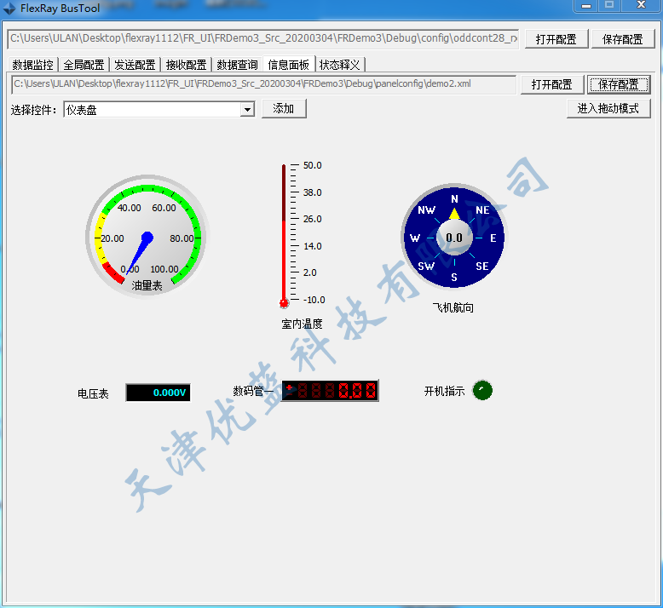Click the yellow north pointer on the compass
The image size is (663, 608).
[454, 214]
